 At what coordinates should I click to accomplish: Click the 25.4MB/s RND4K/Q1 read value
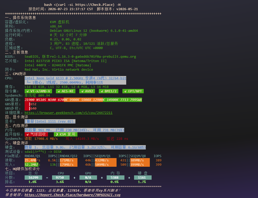click(33, 160)
